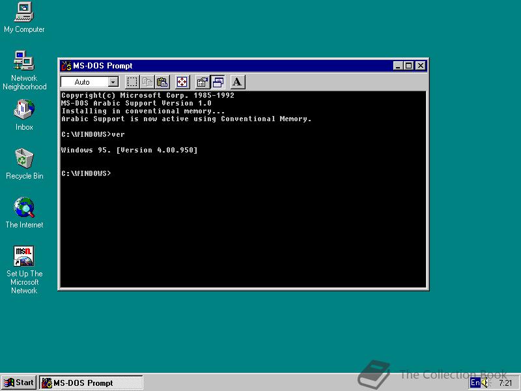Image resolution: width=521 pixels, height=391 pixels.
Task: Click the En language indicator in tray
Action: (475, 383)
